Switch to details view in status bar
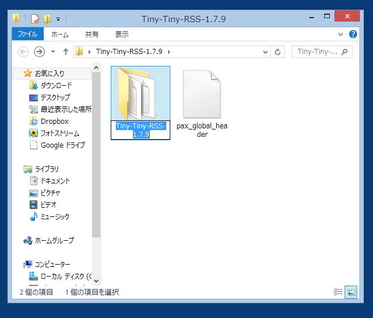 [x=338, y=292]
